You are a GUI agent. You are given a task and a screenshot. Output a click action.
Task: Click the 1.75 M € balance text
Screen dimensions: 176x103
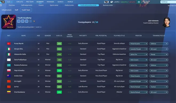click(116, 2)
